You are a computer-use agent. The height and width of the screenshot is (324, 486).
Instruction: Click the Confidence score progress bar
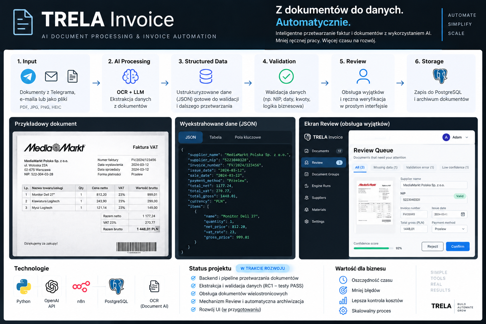(373, 248)
